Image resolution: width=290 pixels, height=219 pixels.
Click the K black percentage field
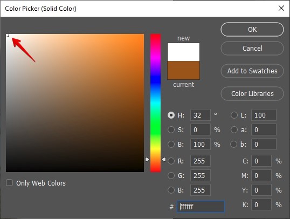click(x=261, y=204)
